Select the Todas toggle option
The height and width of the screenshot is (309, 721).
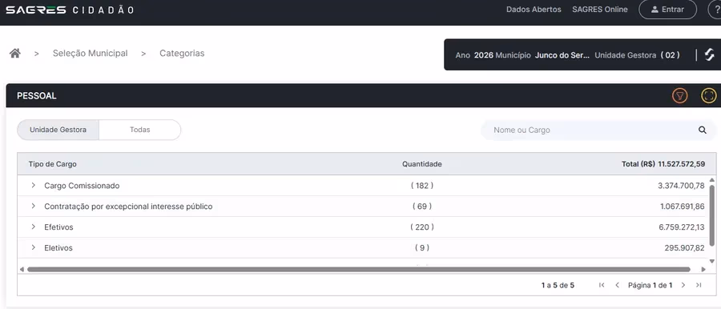click(139, 130)
